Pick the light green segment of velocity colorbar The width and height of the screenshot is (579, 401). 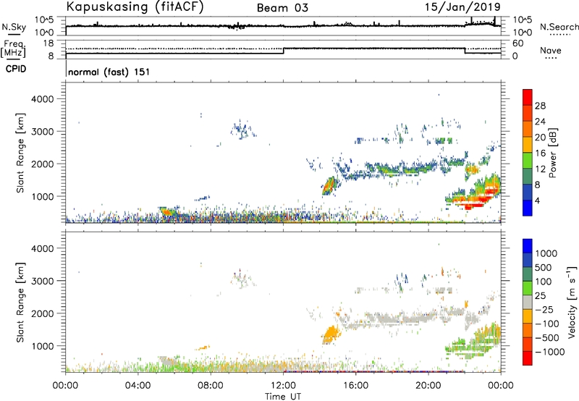(528, 288)
